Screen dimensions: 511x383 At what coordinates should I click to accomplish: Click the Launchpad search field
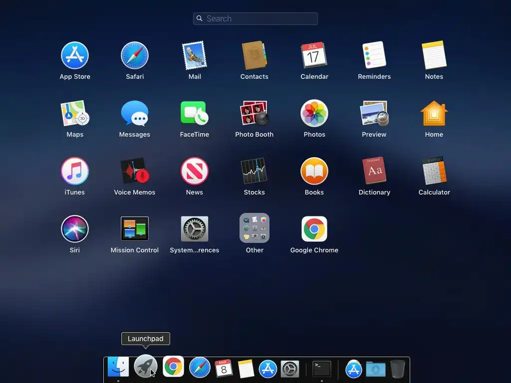click(x=255, y=18)
